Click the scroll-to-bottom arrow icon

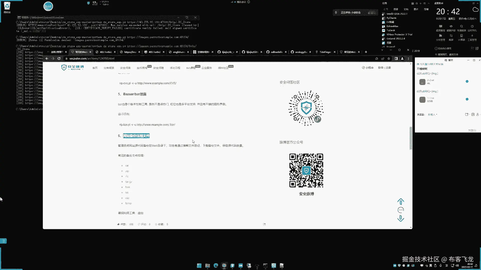pos(401,218)
